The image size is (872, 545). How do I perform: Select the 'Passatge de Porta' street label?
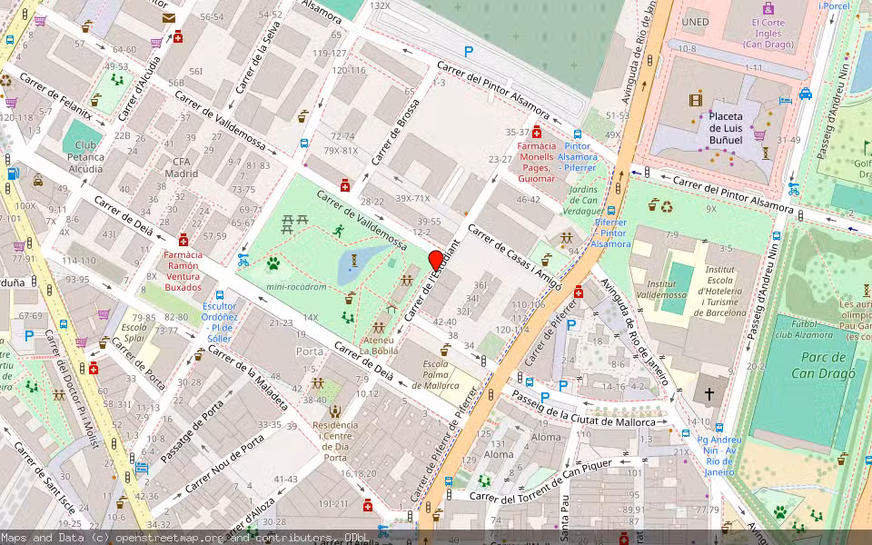193,432
